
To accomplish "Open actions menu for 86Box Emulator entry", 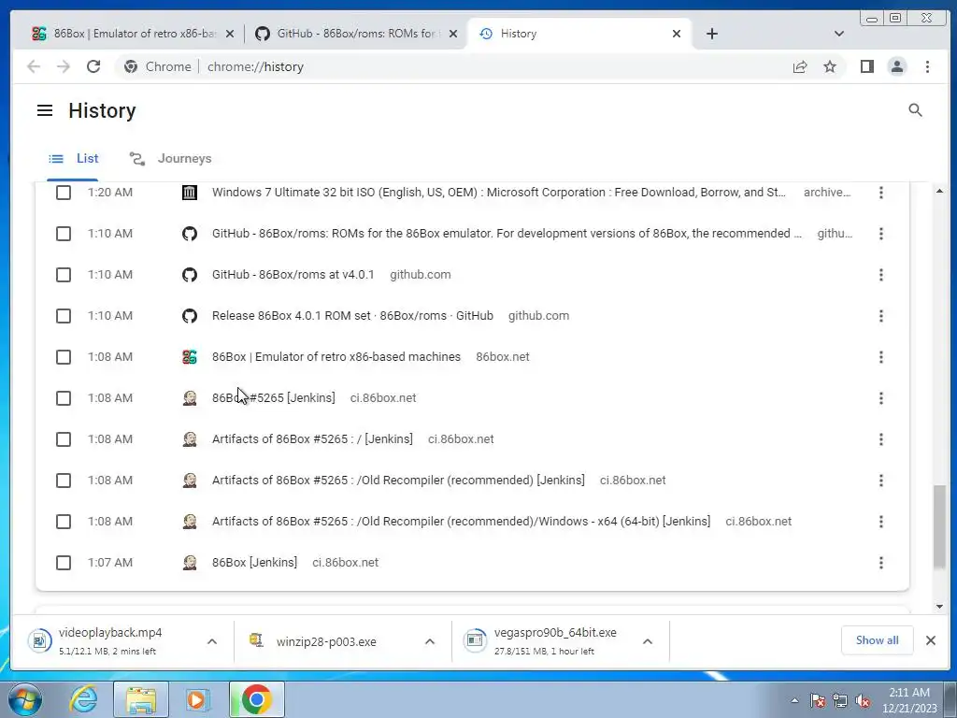I will pyautogui.click(x=880, y=357).
